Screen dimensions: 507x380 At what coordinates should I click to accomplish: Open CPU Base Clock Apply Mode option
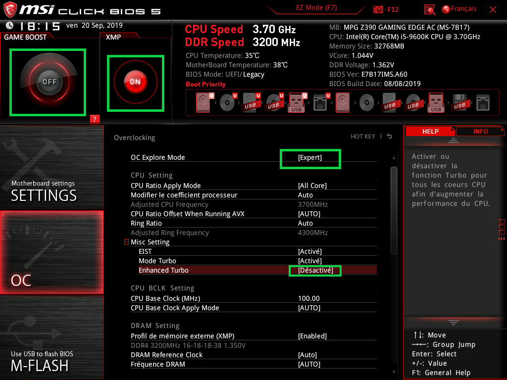309,308
